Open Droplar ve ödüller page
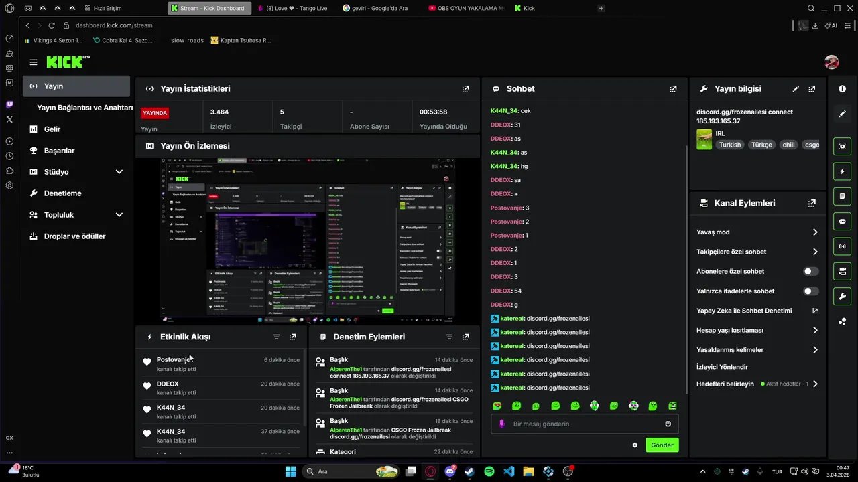Viewport: 858px width, 482px height. (x=76, y=236)
